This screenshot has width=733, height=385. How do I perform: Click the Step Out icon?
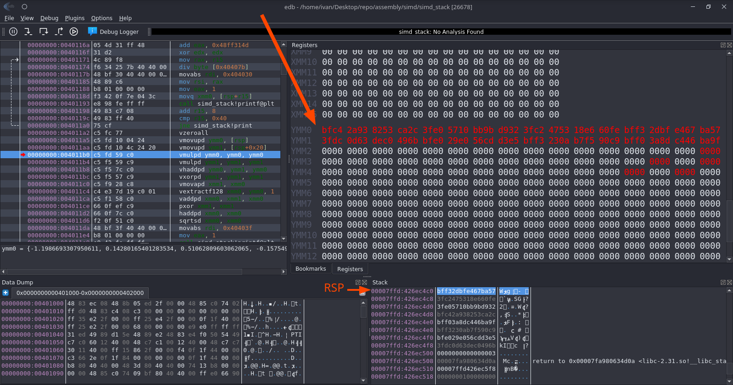coord(59,32)
